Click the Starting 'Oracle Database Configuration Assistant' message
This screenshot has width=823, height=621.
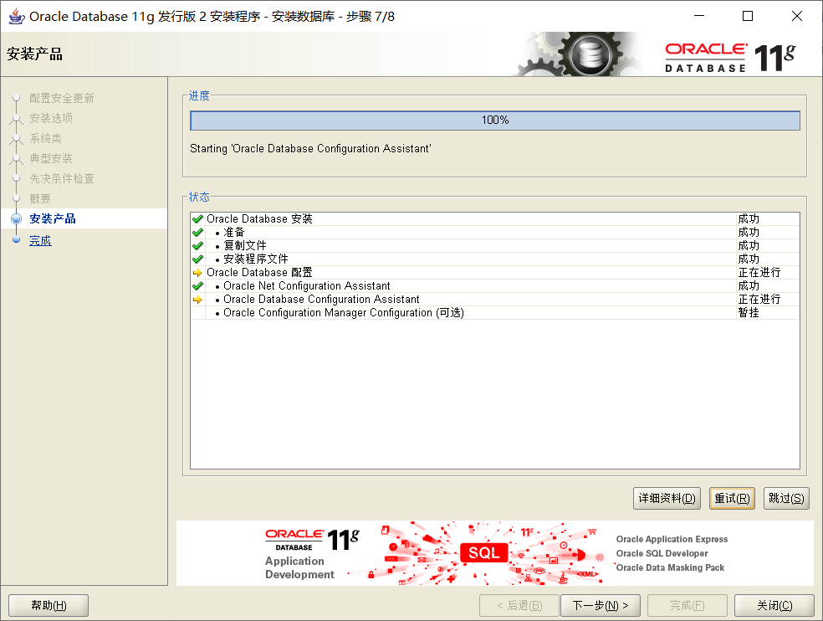tap(310, 149)
